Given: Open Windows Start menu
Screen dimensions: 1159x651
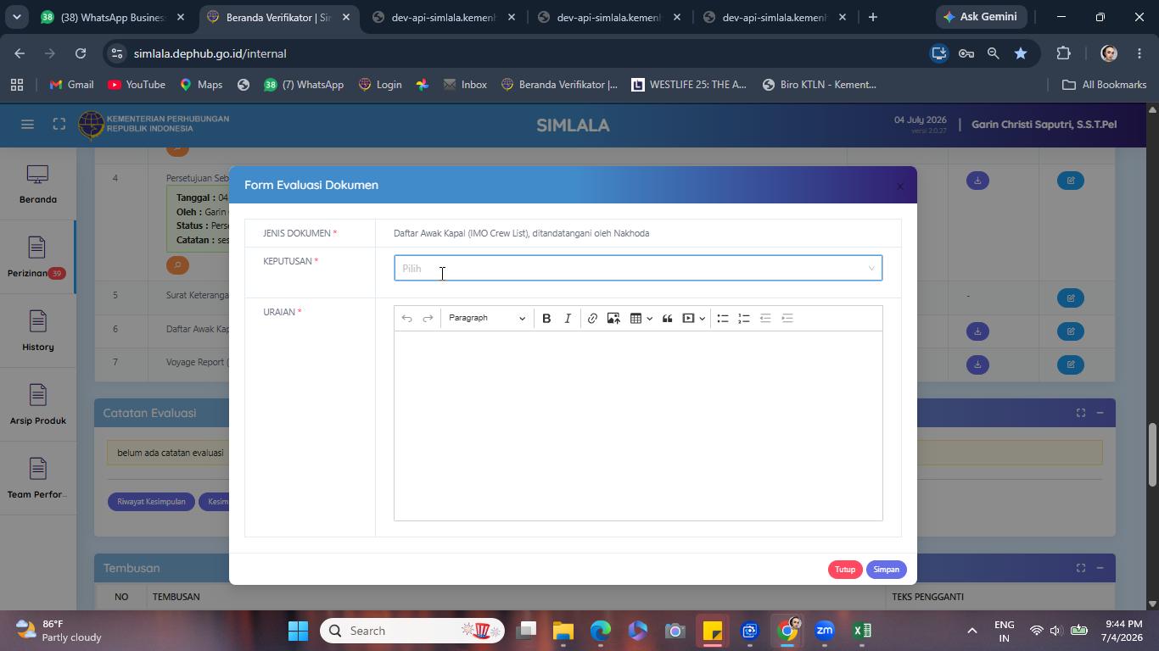Looking at the screenshot, I should pyautogui.click(x=298, y=631).
